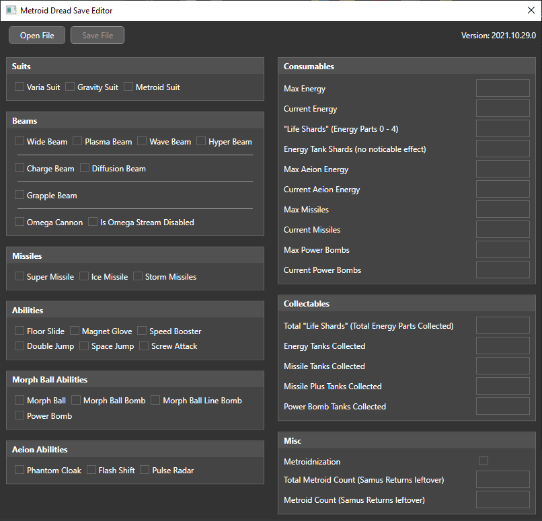Click the Save File button
Viewport: 542px width, 521px height.
pos(98,36)
